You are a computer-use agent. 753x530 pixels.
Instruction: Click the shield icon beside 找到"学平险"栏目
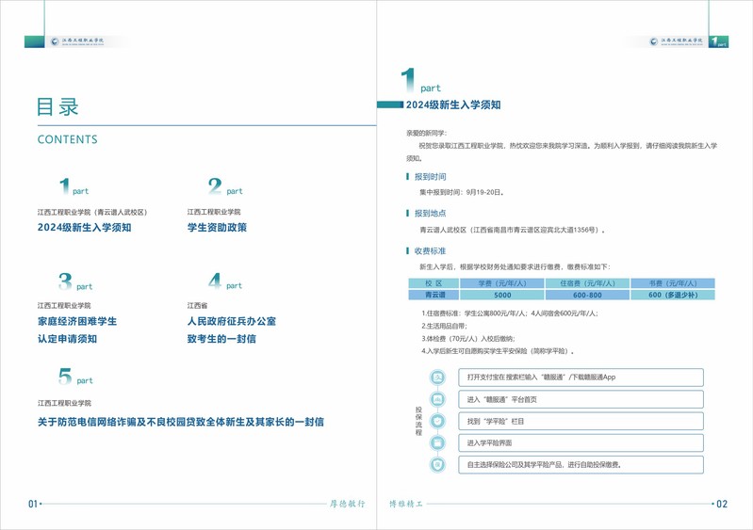pos(438,422)
